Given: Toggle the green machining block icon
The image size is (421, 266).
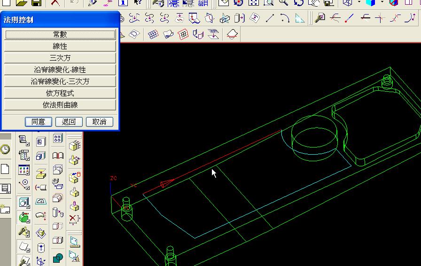Looking at the screenshot, I should [24, 218].
